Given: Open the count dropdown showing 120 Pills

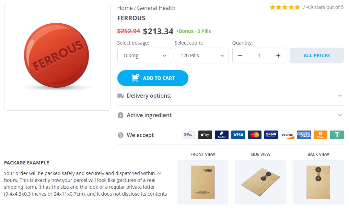Looking at the screenshot, I should click(x=201, y=55).
